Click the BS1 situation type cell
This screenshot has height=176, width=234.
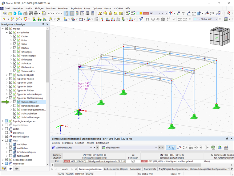[94, 161]
